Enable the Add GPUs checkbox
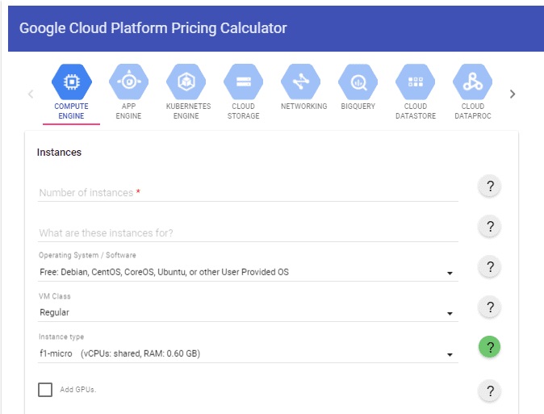Viewport: 544px width, 414px height. [45, 390]
